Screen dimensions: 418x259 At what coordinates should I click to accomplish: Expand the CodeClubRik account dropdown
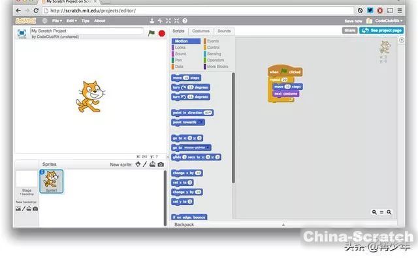click(389, 21)
